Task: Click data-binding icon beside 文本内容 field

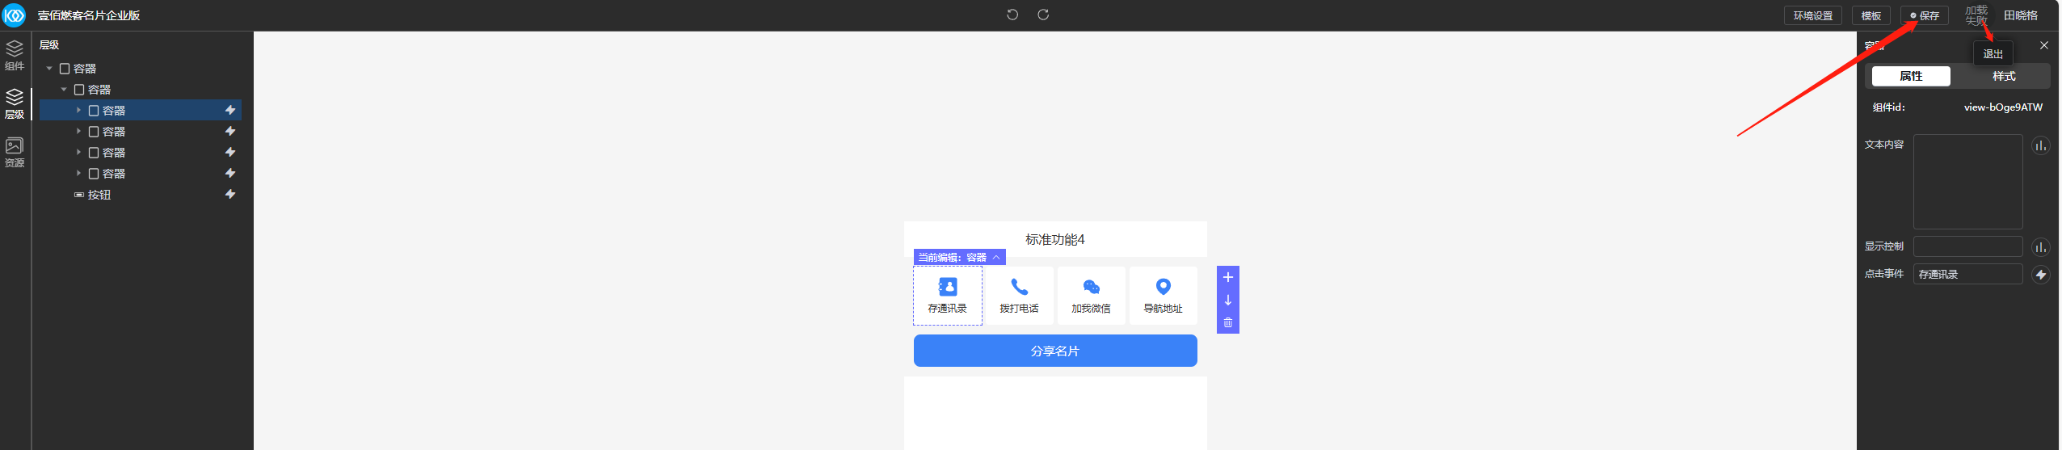Action: [x=2040, y=145]
